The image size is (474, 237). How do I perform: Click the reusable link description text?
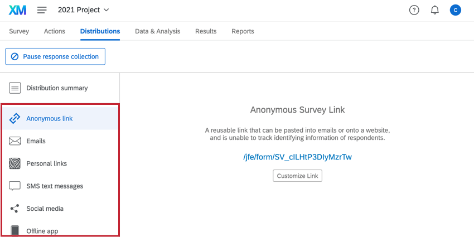pyautogui.click(x=297, y=134)
